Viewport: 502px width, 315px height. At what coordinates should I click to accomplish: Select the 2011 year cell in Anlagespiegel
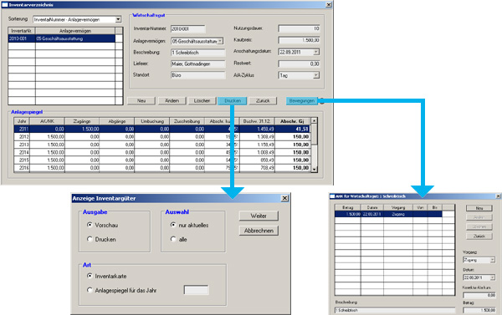(x=22, y=130)
